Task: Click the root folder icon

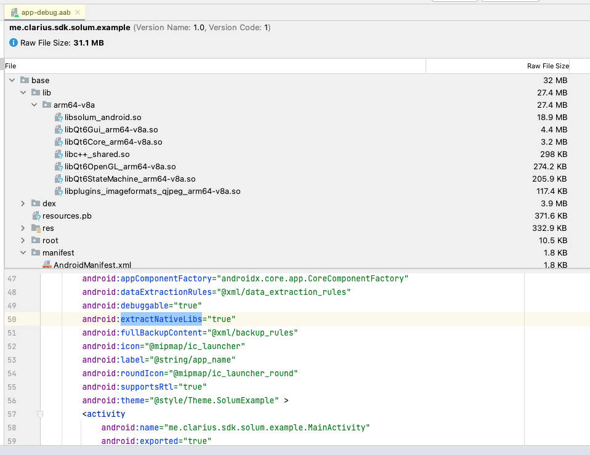Action: point(35,240)
